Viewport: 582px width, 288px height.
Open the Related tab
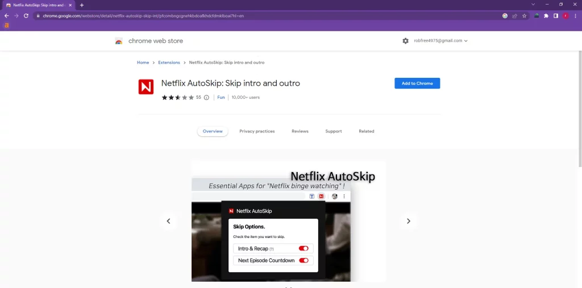click(x=367, y=131)
